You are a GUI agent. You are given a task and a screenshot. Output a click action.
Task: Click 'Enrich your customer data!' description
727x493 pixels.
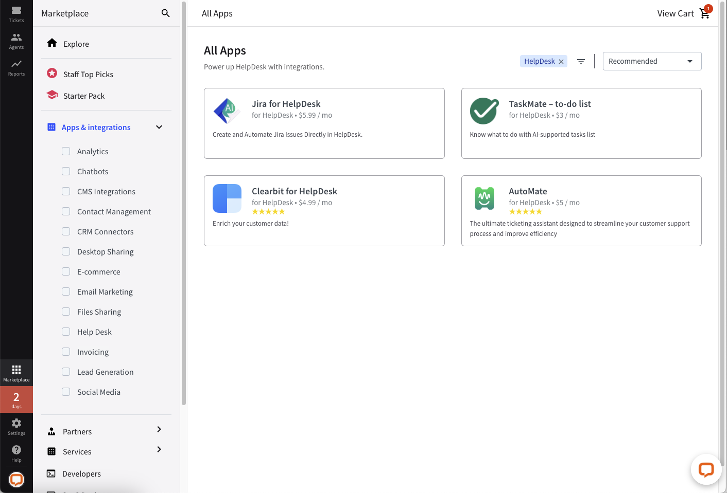(x=251, y=224)
